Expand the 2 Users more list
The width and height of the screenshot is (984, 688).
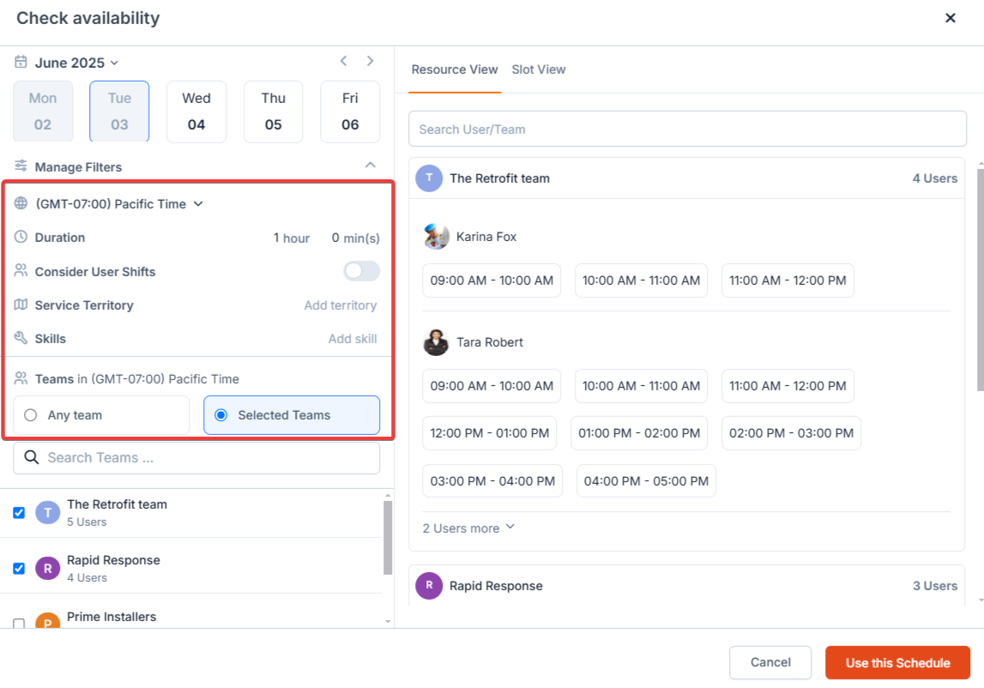tap(468, 528)
